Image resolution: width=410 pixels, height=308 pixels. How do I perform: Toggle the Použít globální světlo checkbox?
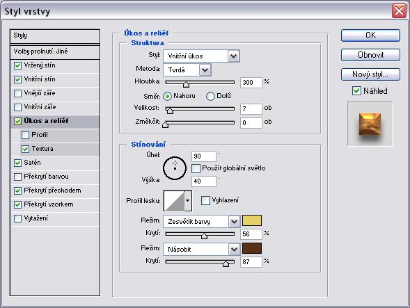pos(196,168)
